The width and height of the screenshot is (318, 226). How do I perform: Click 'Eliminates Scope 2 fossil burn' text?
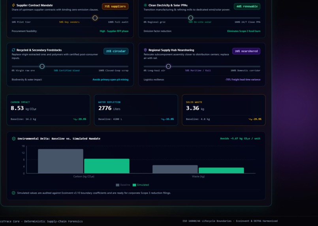[x=244, y=31]
